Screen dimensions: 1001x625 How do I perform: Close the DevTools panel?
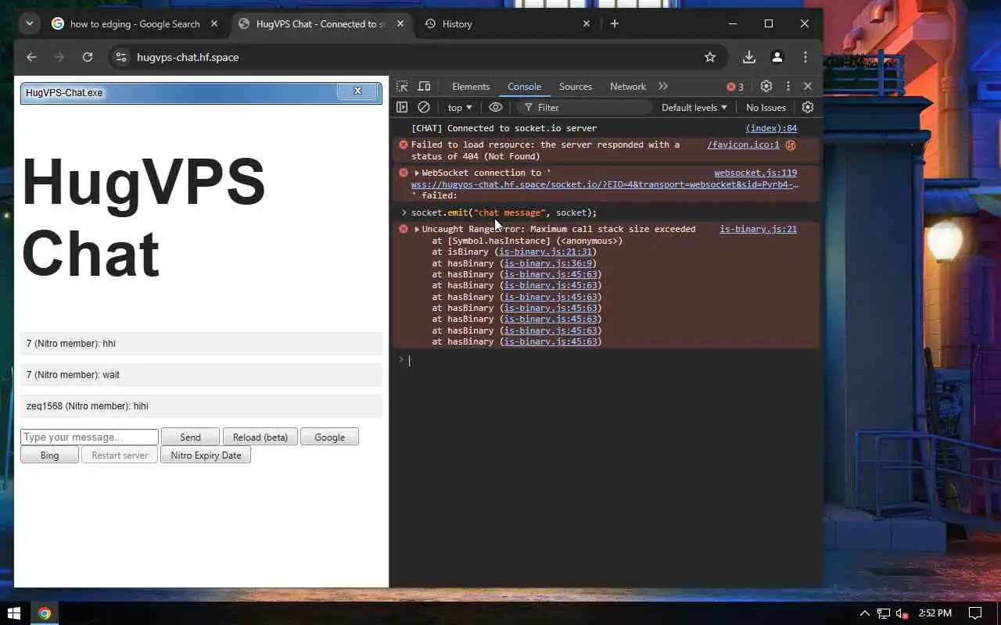[x=808, y=87]
